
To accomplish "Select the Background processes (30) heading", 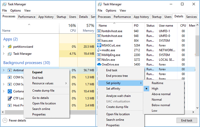I will (x=27, y=63).
